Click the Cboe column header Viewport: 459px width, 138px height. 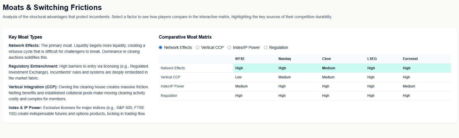326,59
